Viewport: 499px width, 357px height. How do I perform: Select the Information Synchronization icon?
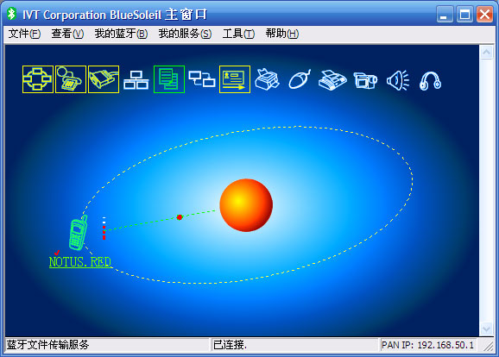202,78
